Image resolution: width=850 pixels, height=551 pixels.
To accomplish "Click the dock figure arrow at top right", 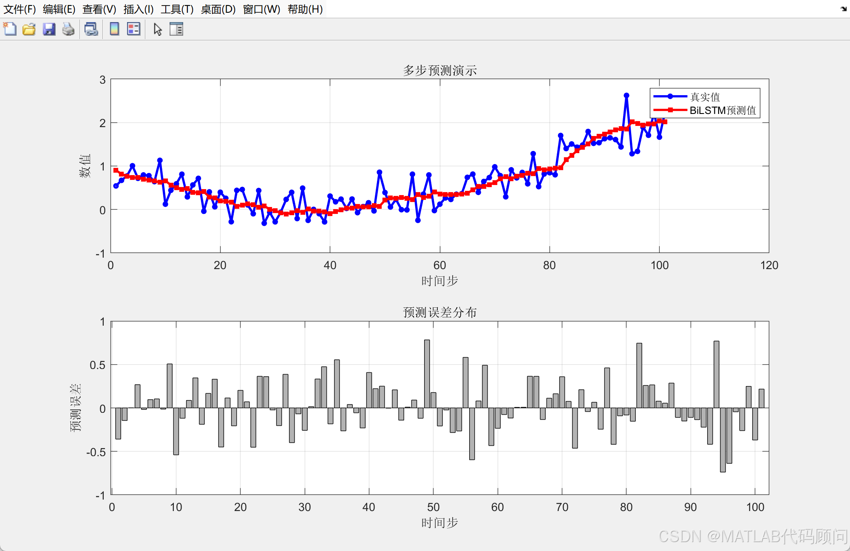I will 843,9.
